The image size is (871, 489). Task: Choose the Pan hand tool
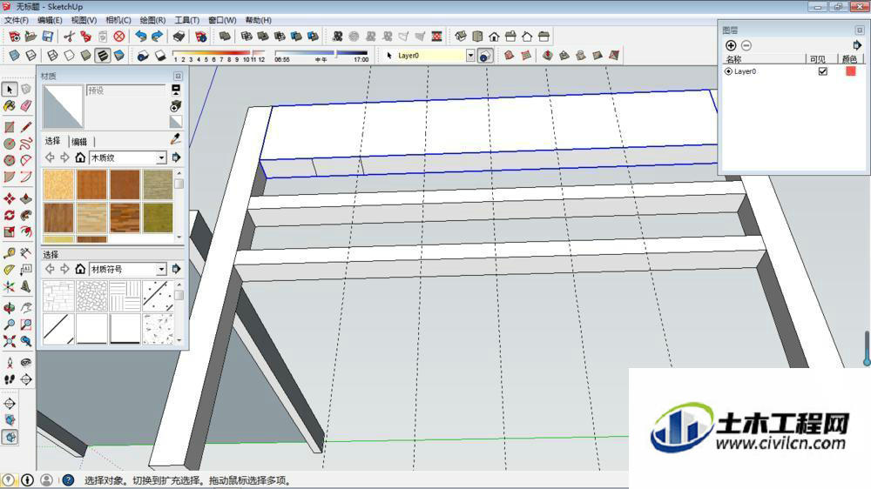click(x=25, y=308)
